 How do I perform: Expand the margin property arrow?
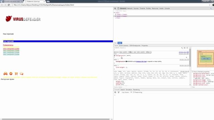(x=122, y=81)
